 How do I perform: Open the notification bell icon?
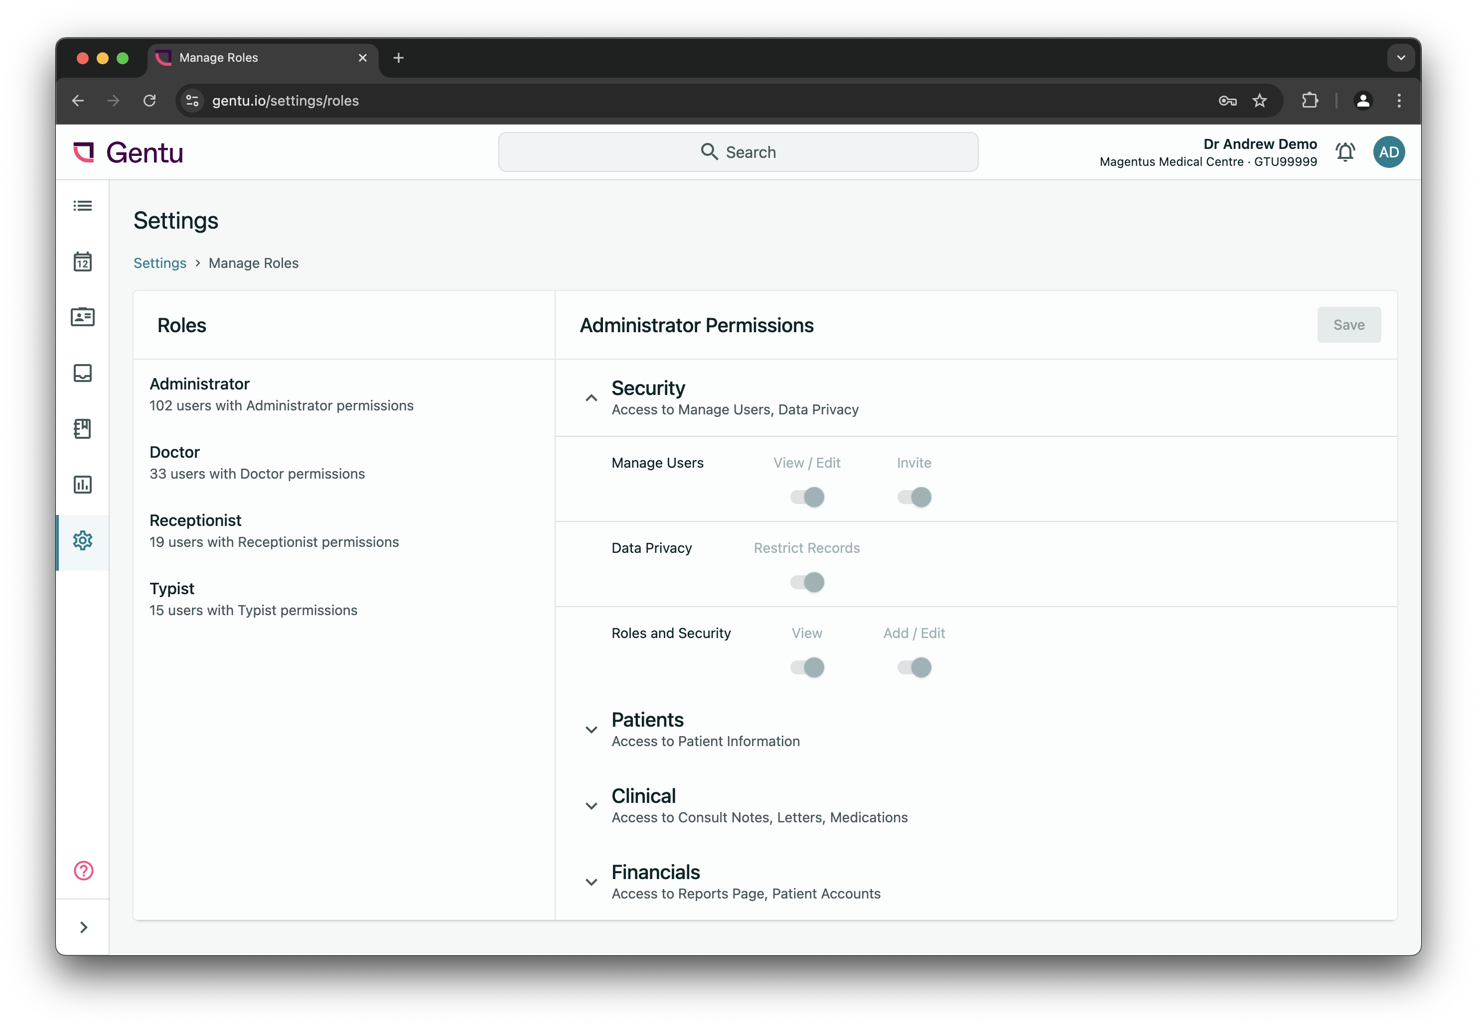[1345, 152]
